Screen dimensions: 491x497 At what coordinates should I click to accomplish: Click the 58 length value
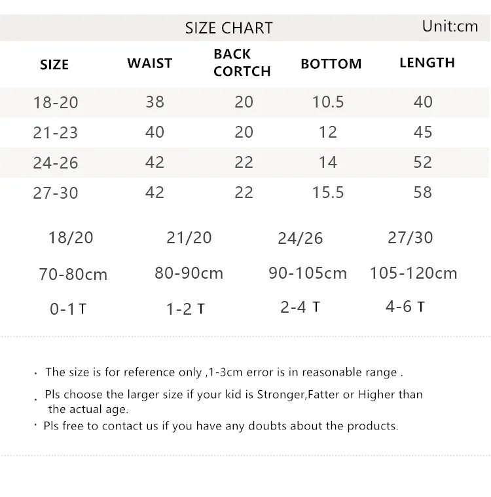point(423,192)
